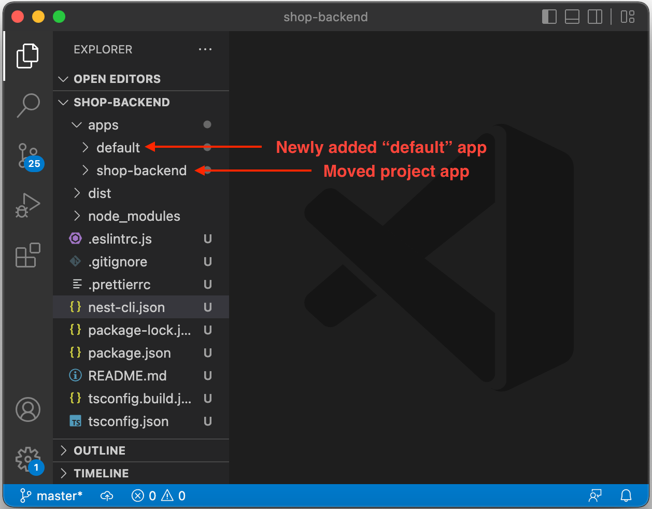The height and width of the screenshot is (509, 652).
Task: Maximize window with green button
Action: coord(59,17)
